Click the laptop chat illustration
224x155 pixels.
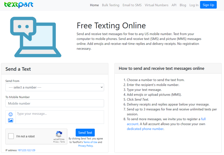[36, 37]
